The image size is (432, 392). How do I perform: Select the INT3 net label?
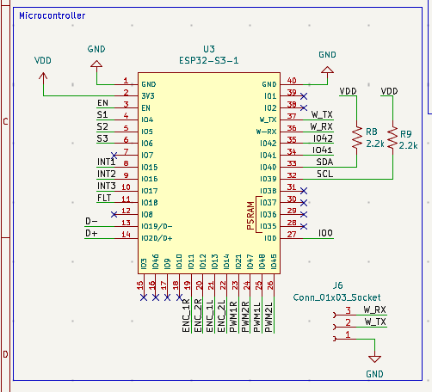coord(107,186)
